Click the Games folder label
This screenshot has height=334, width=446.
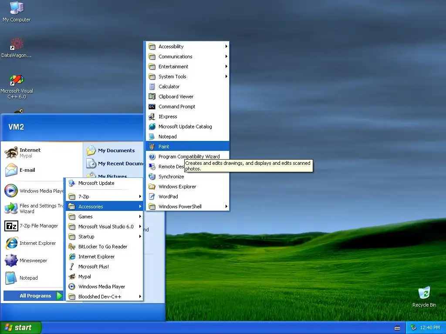pyautogui.click(x=85, y=217)
